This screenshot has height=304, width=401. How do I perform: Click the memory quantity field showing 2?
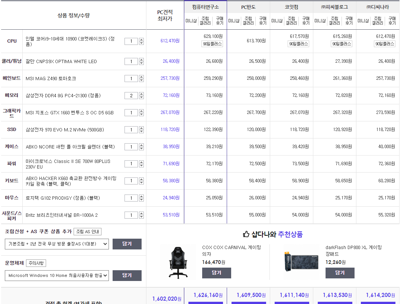pyautogui.click(x=131, y=95)
